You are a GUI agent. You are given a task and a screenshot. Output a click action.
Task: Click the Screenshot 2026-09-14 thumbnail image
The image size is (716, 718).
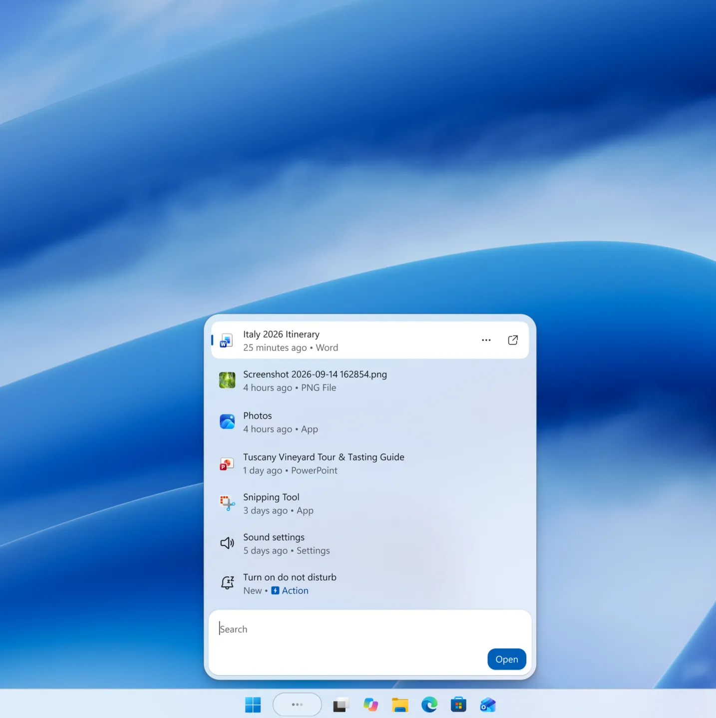point(227,380)
